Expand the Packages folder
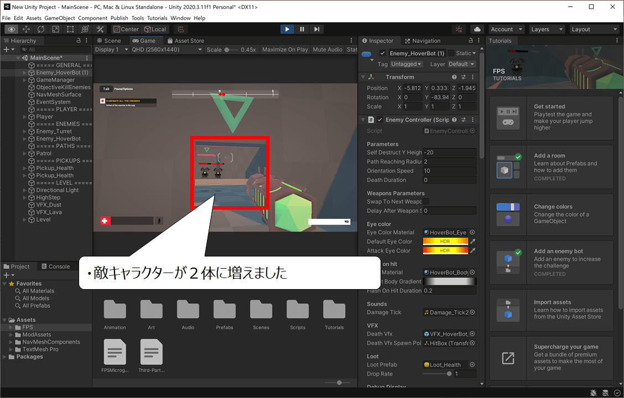The image size is (624, 398). click(x=5, y=357)
